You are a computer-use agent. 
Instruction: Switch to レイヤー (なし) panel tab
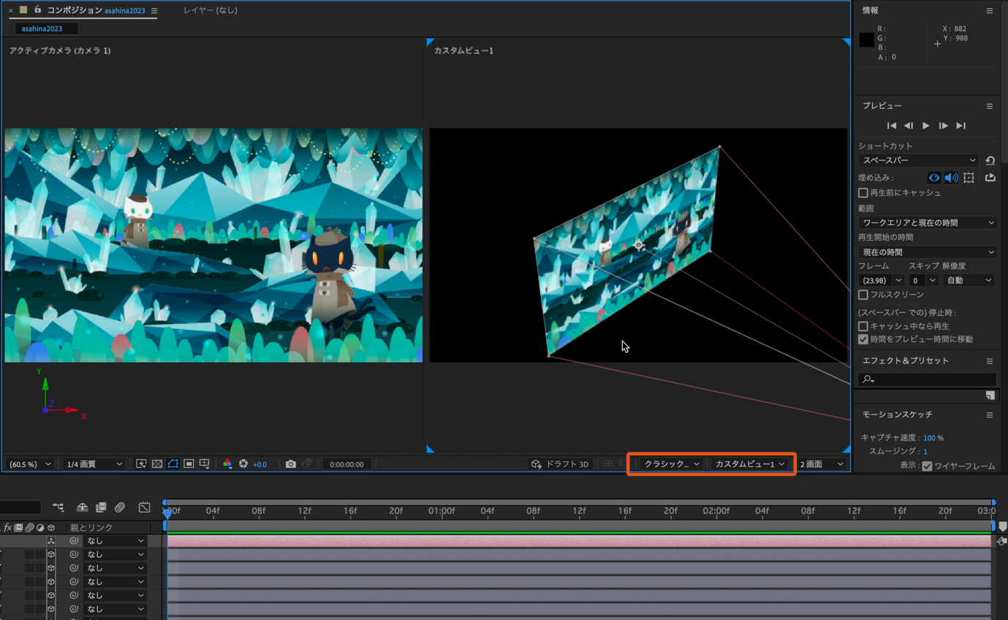(211, 10)
